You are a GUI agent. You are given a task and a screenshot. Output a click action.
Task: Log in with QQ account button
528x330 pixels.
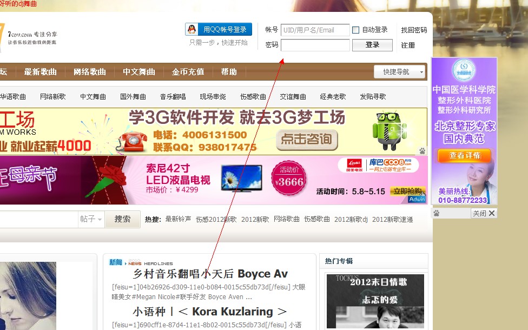[x=219, y=29]
